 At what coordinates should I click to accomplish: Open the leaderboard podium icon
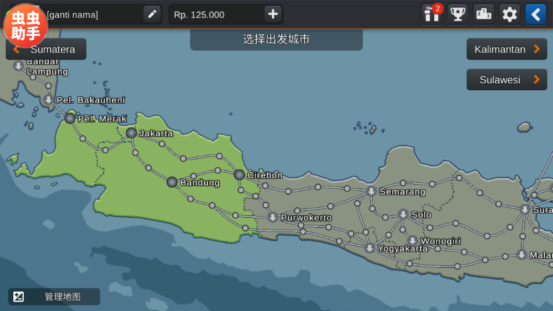484,14
